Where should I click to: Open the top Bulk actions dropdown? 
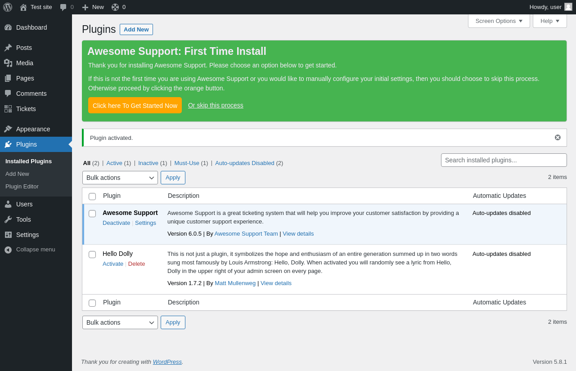[120, 178]
